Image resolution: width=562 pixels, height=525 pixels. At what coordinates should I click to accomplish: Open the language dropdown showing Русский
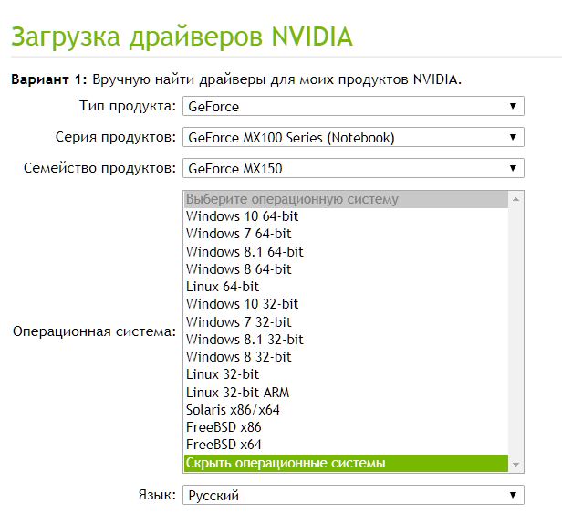[353, 495]
